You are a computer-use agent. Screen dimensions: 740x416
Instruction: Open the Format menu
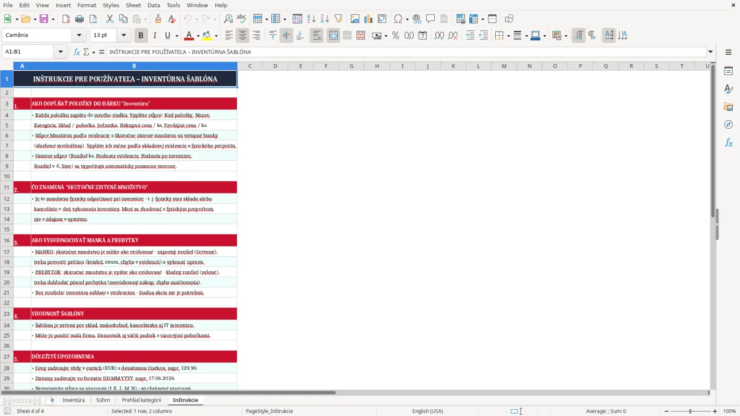pyautogui.click(x=86, y=5)
